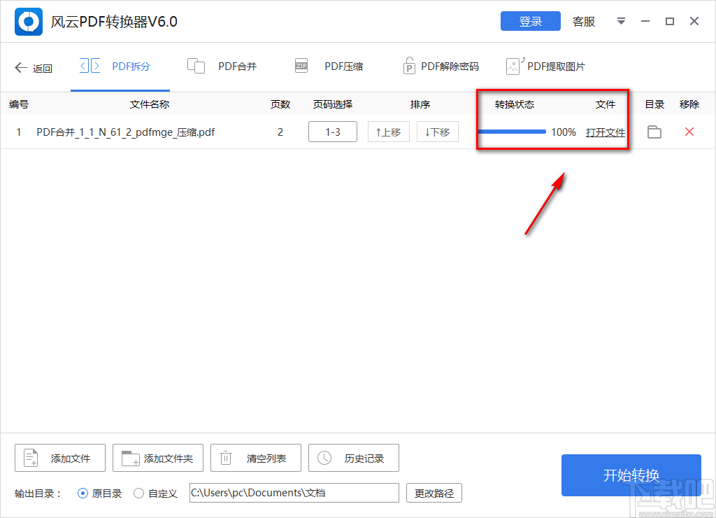Open the dropdown arrow near 客服
Screen dimensions: 716x518
click(x=621, y=21)
